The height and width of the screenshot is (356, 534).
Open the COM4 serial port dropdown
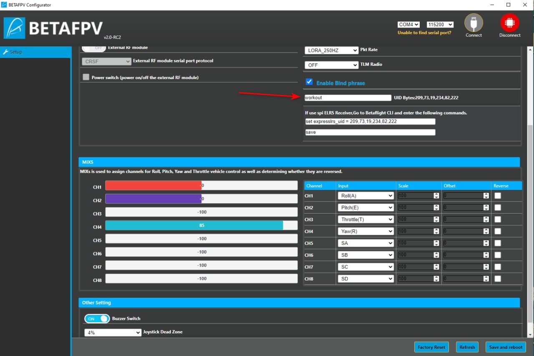(408, 25)
